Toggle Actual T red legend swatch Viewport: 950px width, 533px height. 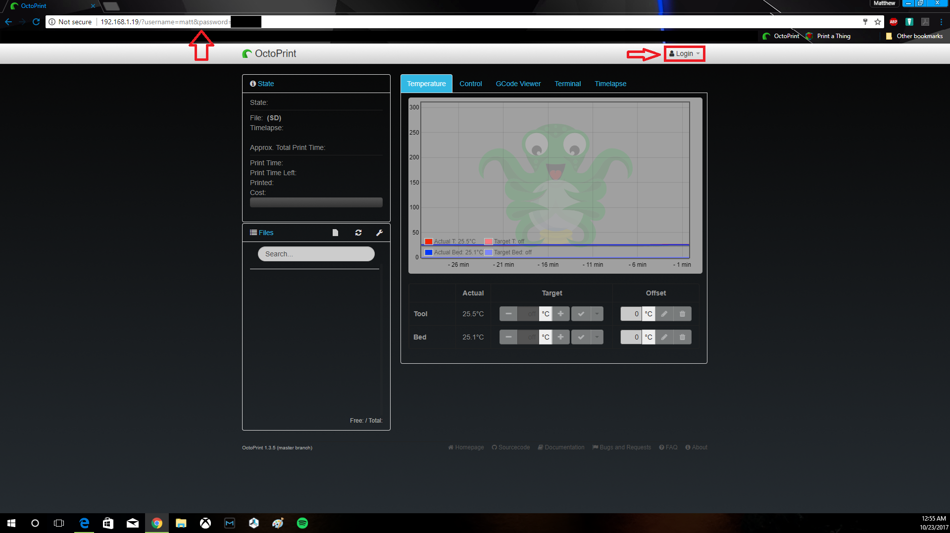[x=429, y=242]
